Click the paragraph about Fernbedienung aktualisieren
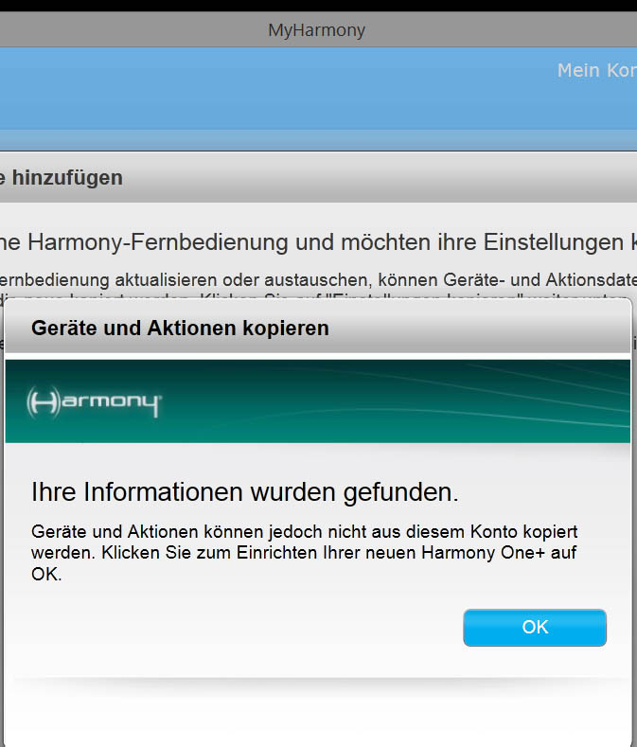 tap(312, 279)
